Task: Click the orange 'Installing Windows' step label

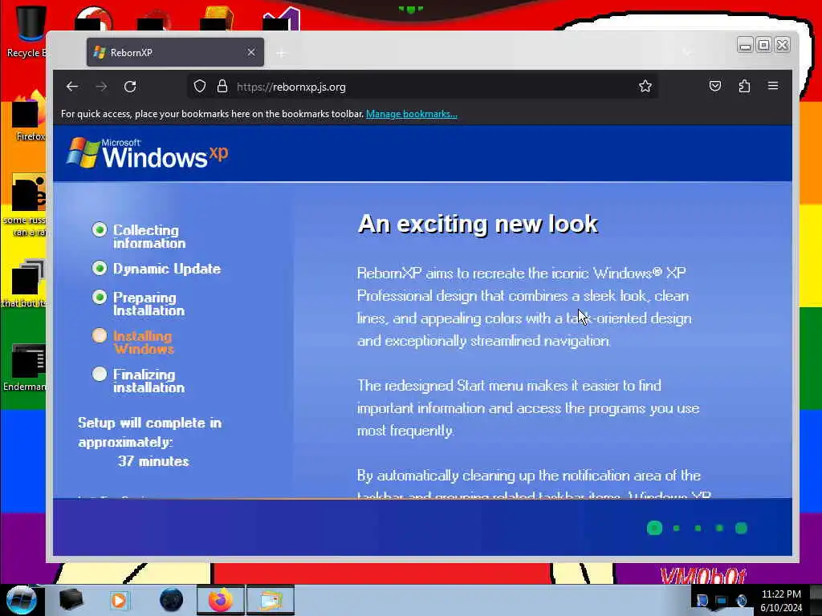Action: tap(143, 342)
